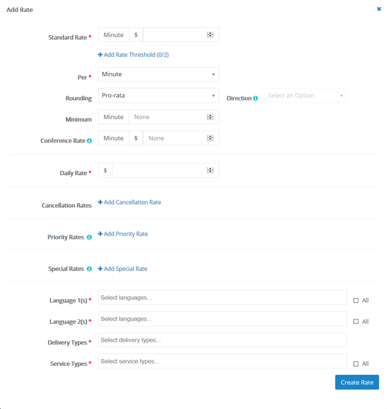Viewport: 387px width, 409px height.
Task: Check All for Language 1(s)
Action: tap(356, 301)
